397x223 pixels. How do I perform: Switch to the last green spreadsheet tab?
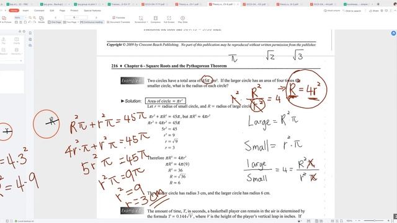click(x=357, y=4)
